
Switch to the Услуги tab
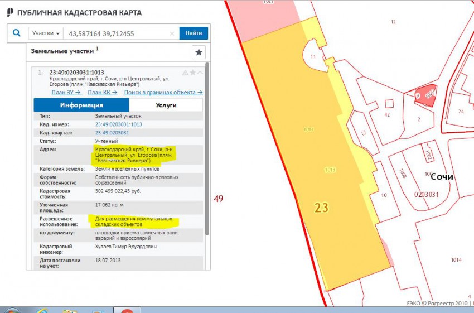pyautogui.click(x=166, y=105)
